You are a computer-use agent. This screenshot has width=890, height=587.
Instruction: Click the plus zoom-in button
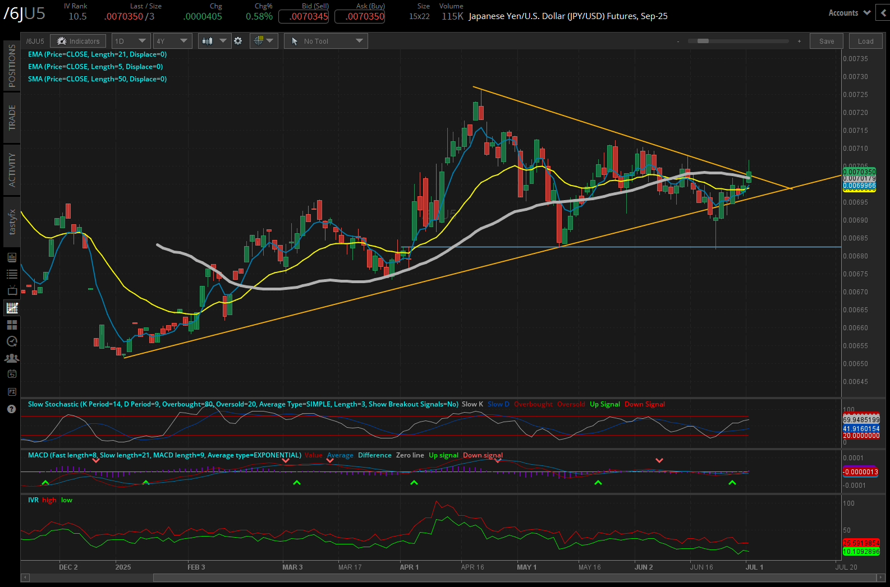tap(799, 41)
